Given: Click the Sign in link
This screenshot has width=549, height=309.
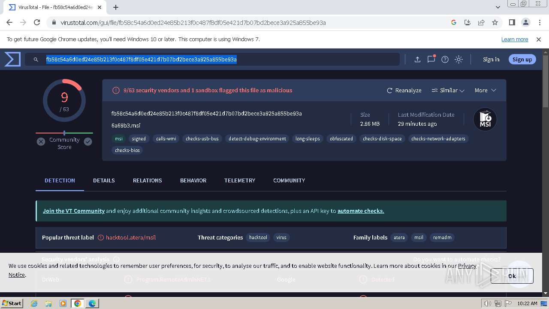Looking at the screenshot, I should 491,59.
